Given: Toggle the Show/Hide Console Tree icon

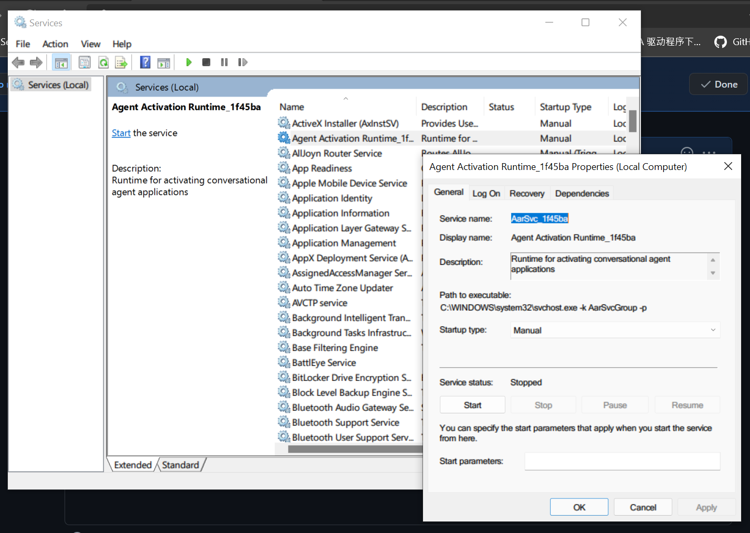Looking at the screenshot, I should 61,62.
